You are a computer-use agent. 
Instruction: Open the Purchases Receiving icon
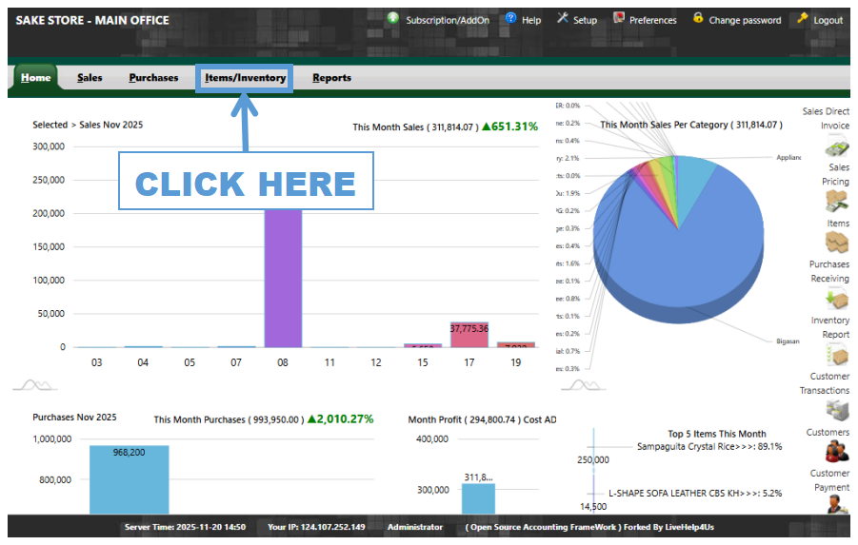coord(836,299)
